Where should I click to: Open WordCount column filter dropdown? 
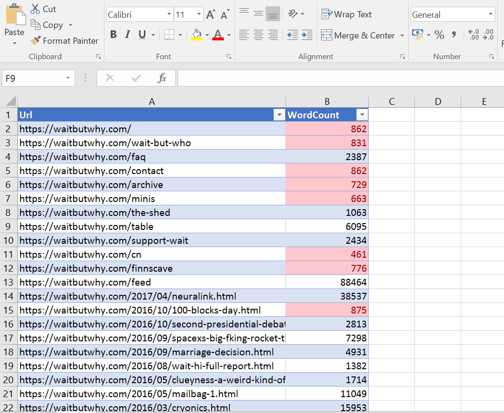pos(362,114)
